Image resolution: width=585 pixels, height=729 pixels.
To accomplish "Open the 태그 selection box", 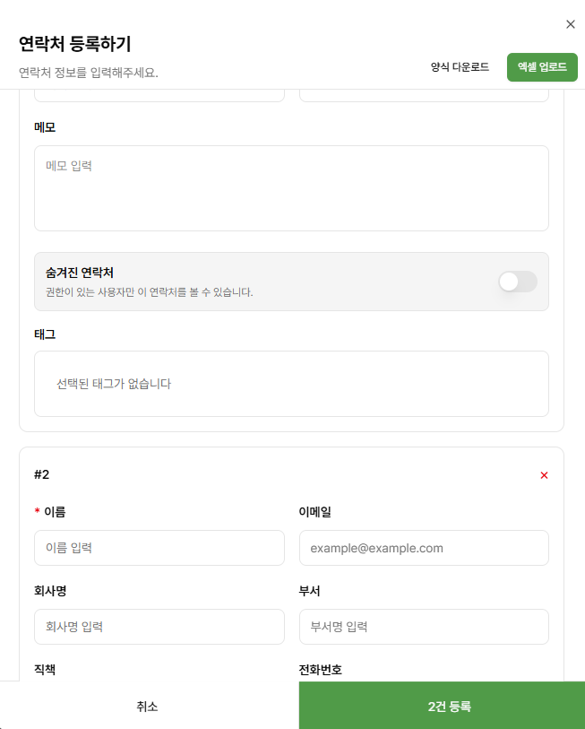I will click(291, 384).
